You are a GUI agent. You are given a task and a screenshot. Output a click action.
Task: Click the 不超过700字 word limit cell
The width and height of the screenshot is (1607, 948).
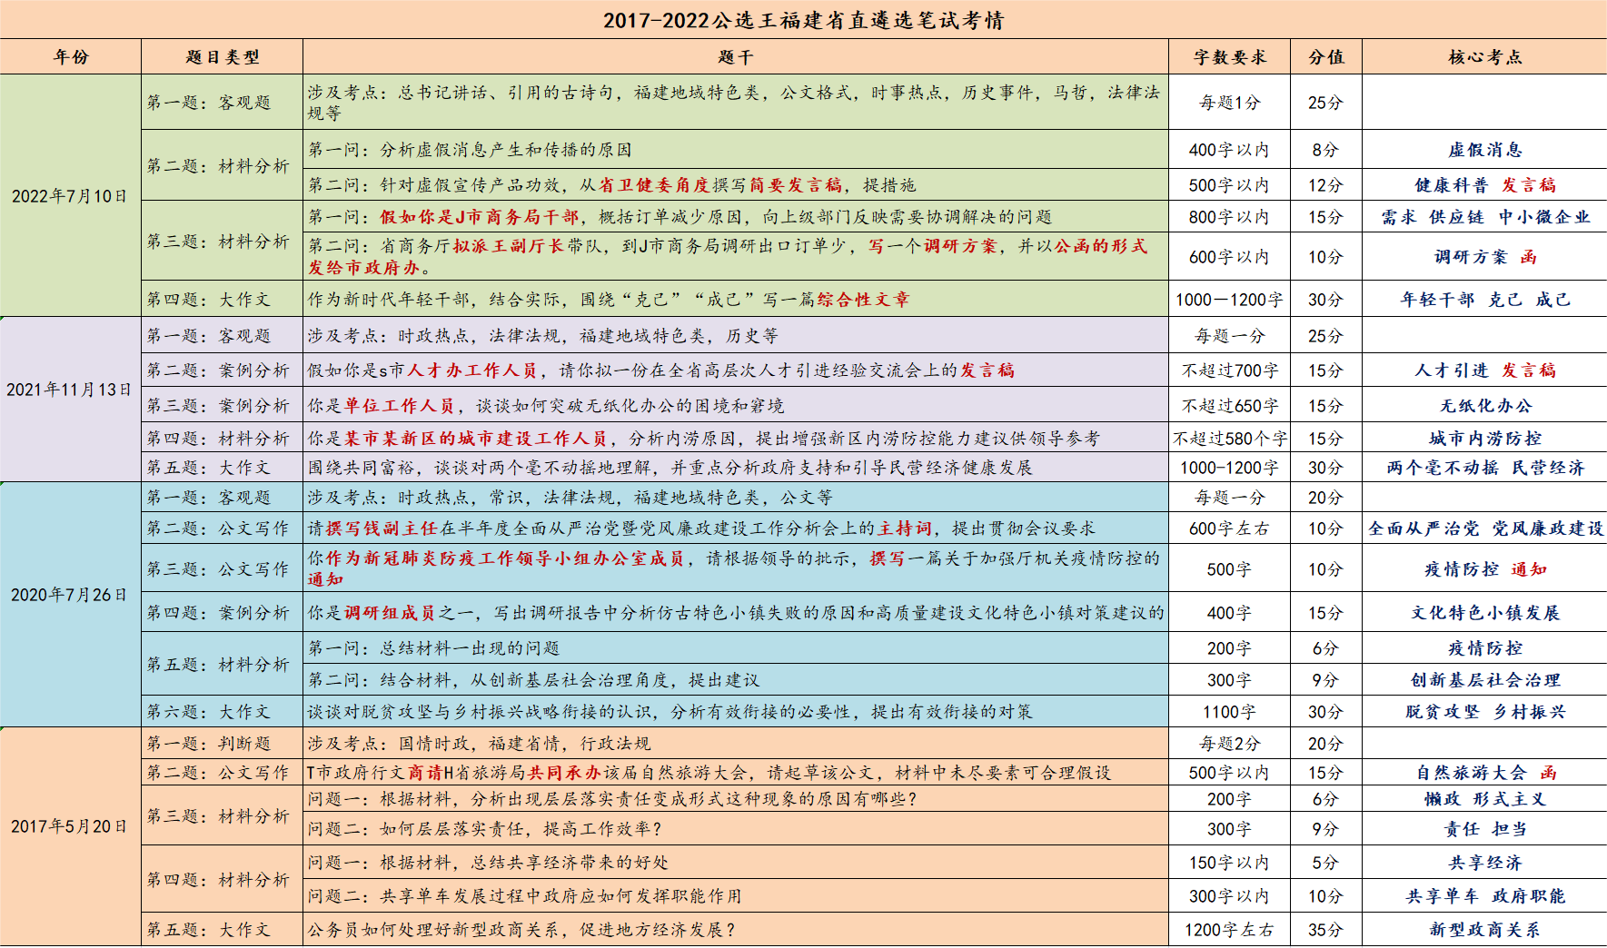(x=1229, y=370)
